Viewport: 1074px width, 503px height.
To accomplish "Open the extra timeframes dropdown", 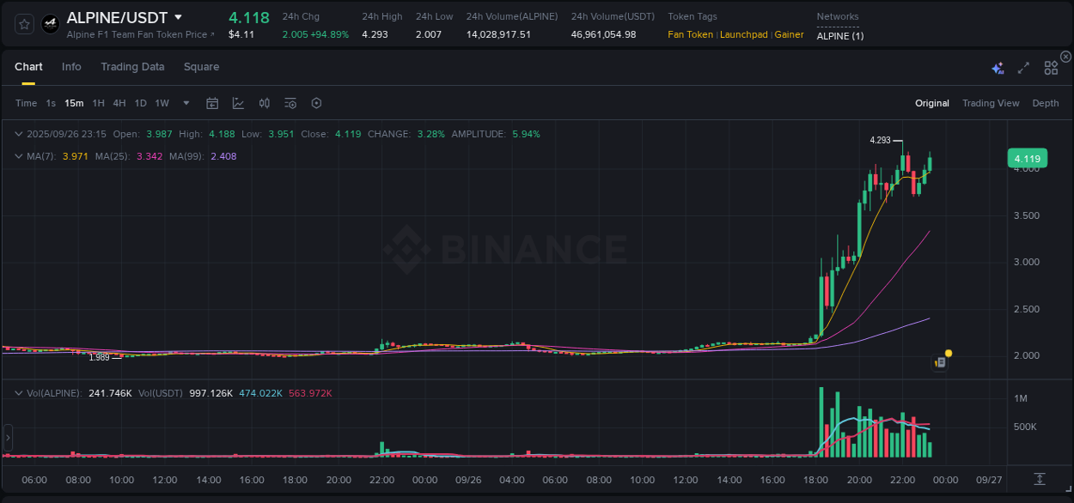I will pos(185,102).
